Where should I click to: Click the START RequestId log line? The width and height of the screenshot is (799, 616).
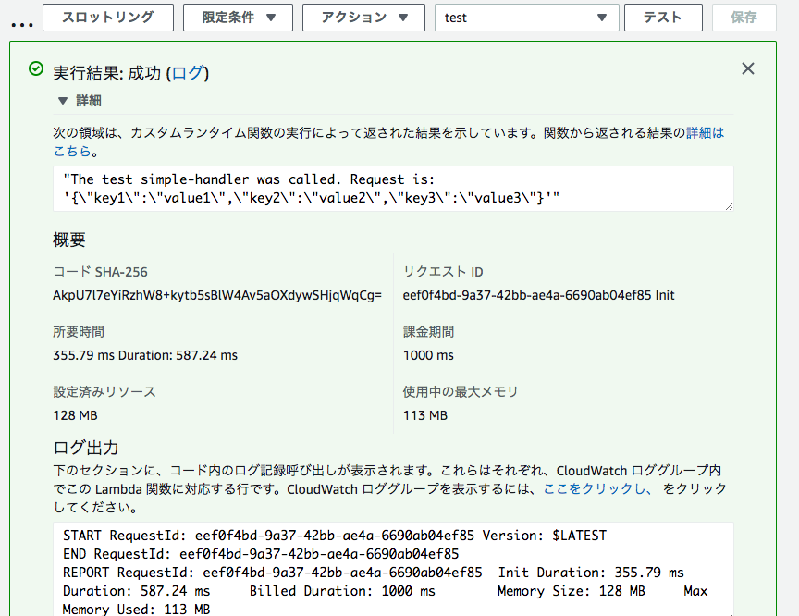[x=335, y=536]
